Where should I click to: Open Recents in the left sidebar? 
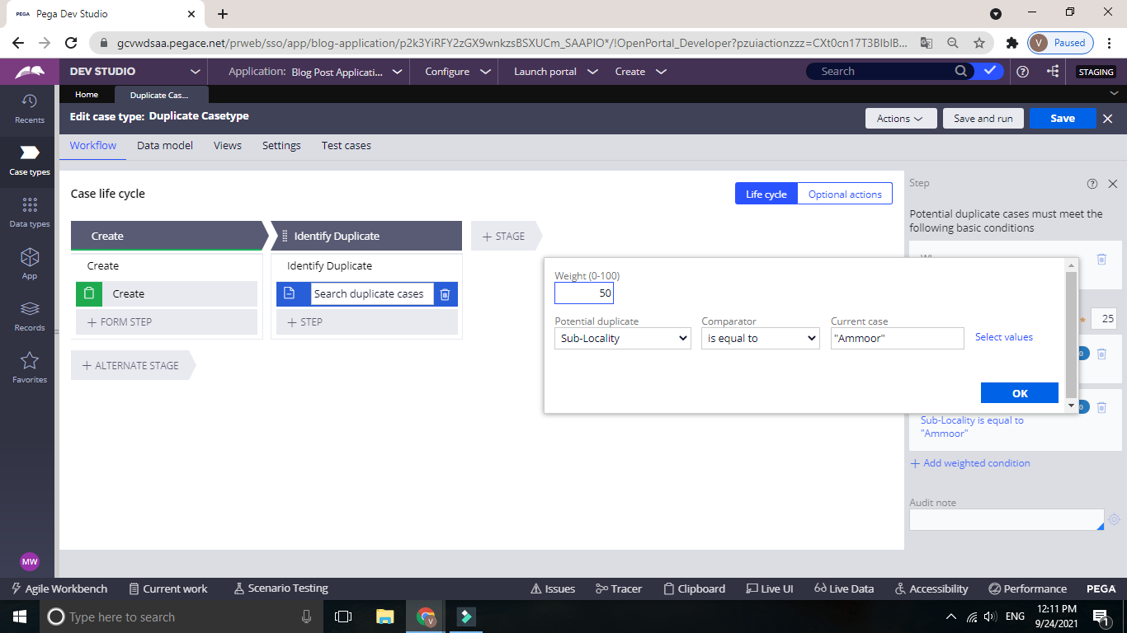point(30,109)
